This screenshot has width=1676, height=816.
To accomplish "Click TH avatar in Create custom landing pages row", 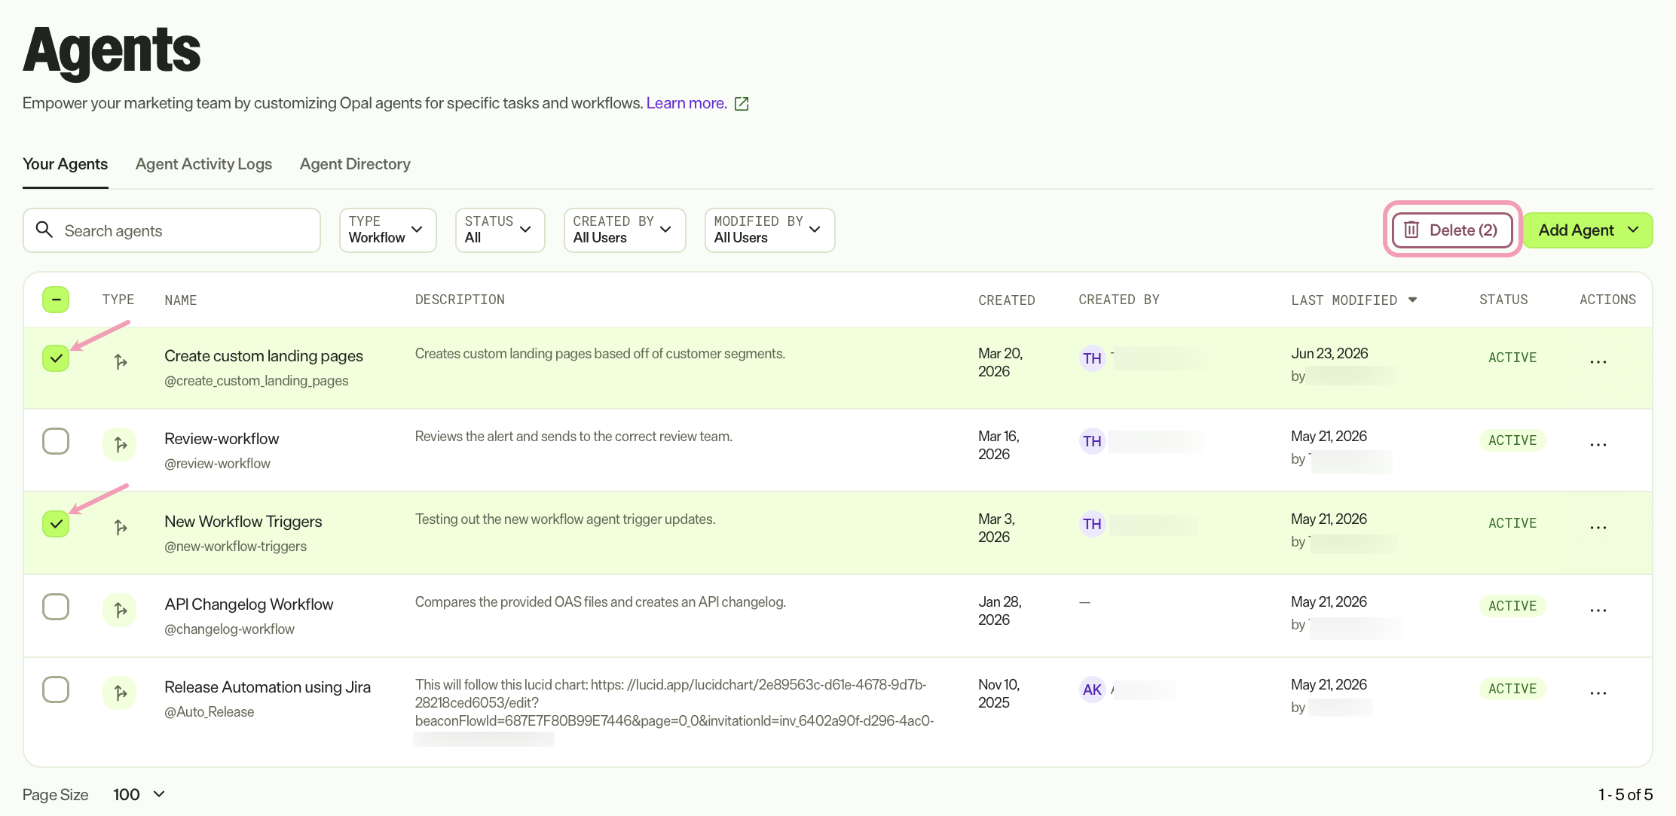I will point(1092,359).
